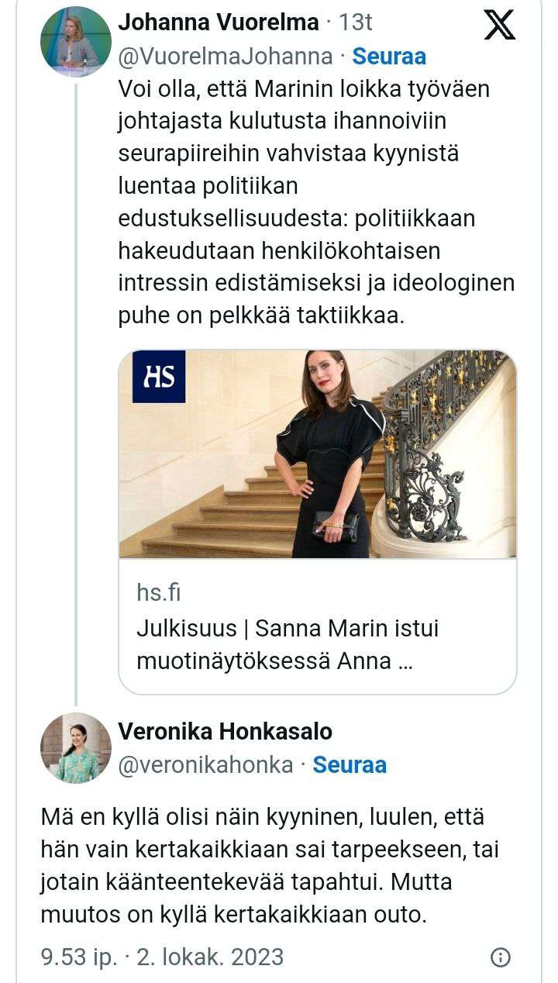Click Veronika Honkasalo's reply text
Viewport: 558px width, 983px height.
pos(270,865)
